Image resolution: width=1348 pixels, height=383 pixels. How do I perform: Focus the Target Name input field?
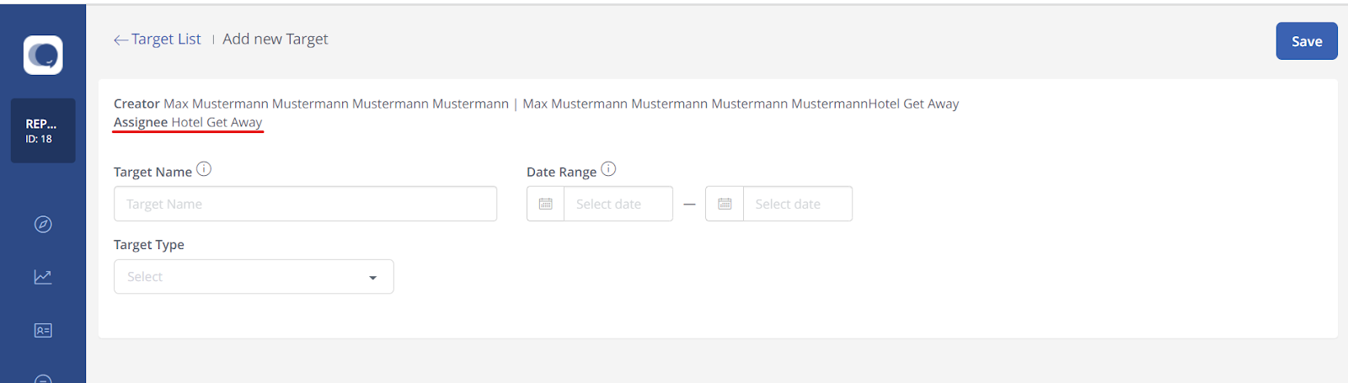click(305, 204)
